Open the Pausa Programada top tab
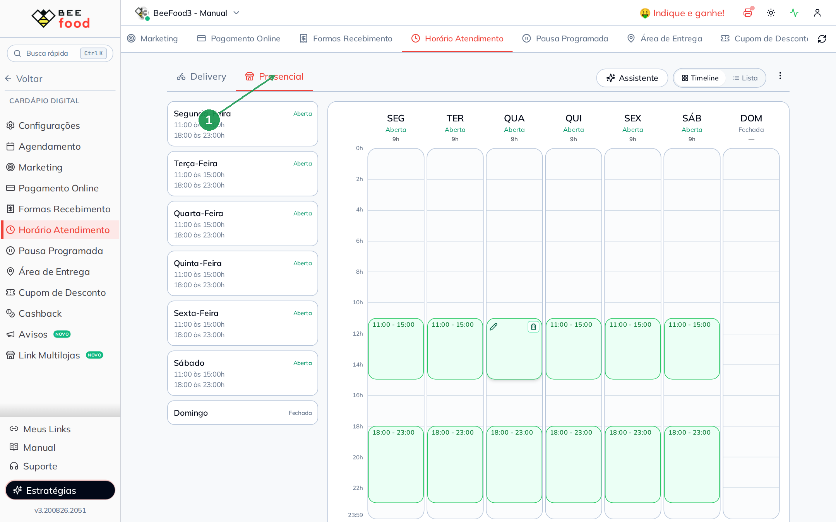The height and width of the screenshot is (522, 836). [x=565, y=39]
